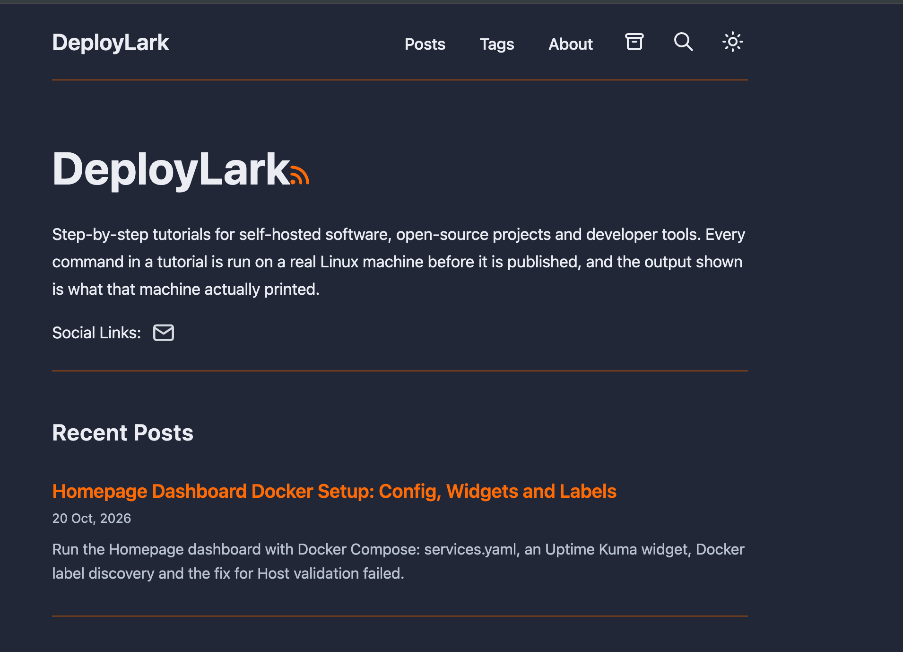Open the Tags navigation item

tap(497, 44)
